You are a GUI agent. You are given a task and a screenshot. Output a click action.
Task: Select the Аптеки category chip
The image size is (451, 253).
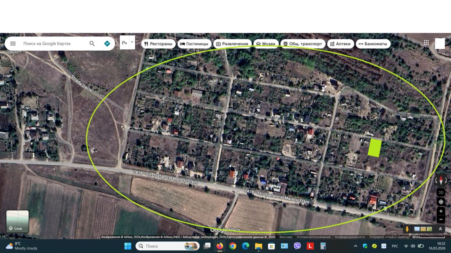coord(340,44)
